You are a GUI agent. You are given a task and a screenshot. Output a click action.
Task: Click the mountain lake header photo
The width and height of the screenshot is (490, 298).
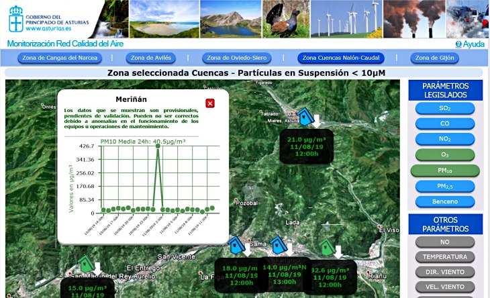[230, 19]
